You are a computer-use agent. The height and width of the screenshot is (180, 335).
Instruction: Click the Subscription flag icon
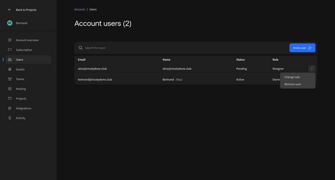(x=10, y=49)
